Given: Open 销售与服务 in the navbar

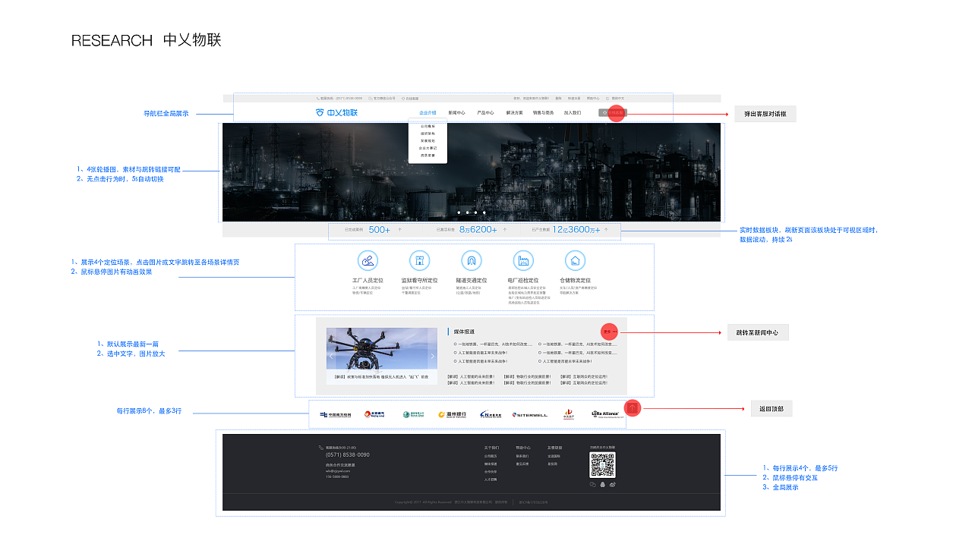Looking at the screenshot, I should (543, 112).
